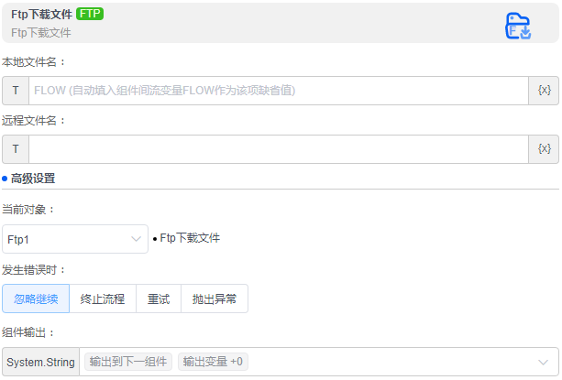The width and height of the screenshot is (562, 380).
Task: Click the Ftp下载文件 note beside Ftp1
Action: point(190,238)
